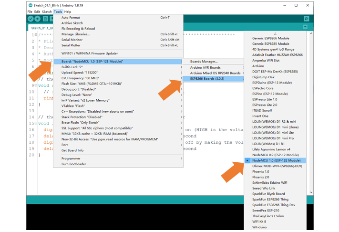Viewport: 339px width, 232px height.
Task: Click the board list scroll-up triangle
Action: pyautogui.click(x=275, y=33)
